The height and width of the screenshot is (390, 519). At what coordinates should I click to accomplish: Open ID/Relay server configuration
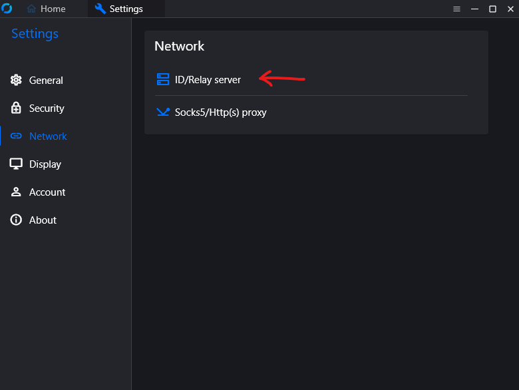coord(208,79)
